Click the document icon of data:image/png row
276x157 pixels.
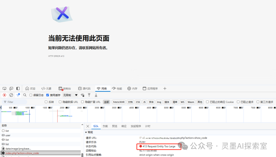pos(3,149)
